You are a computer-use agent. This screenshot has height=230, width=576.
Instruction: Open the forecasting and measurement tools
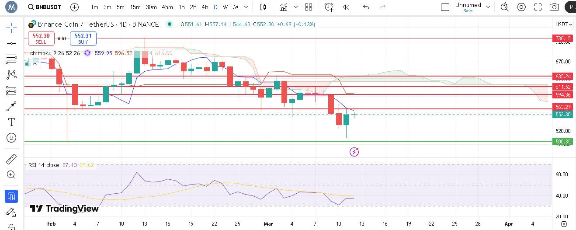point(11,91)
